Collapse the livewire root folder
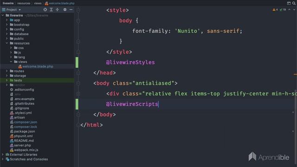This screenshot has width=297, height=167. [3, 15]
